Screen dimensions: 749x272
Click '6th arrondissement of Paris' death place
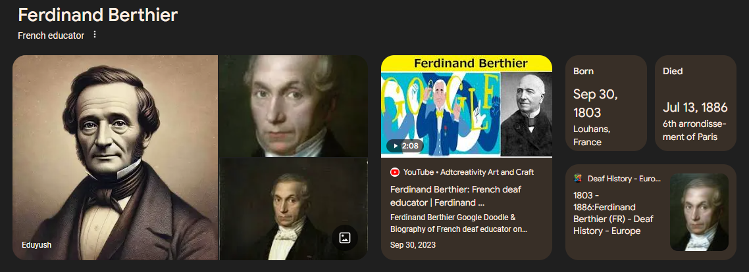pyautogui.click(x=694, y=130)
